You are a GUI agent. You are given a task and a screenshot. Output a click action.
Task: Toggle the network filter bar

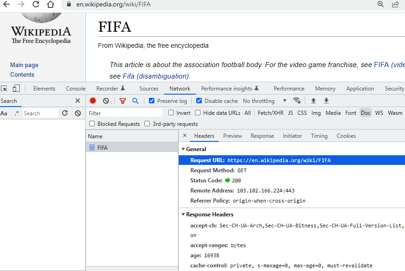click(123, 101)
